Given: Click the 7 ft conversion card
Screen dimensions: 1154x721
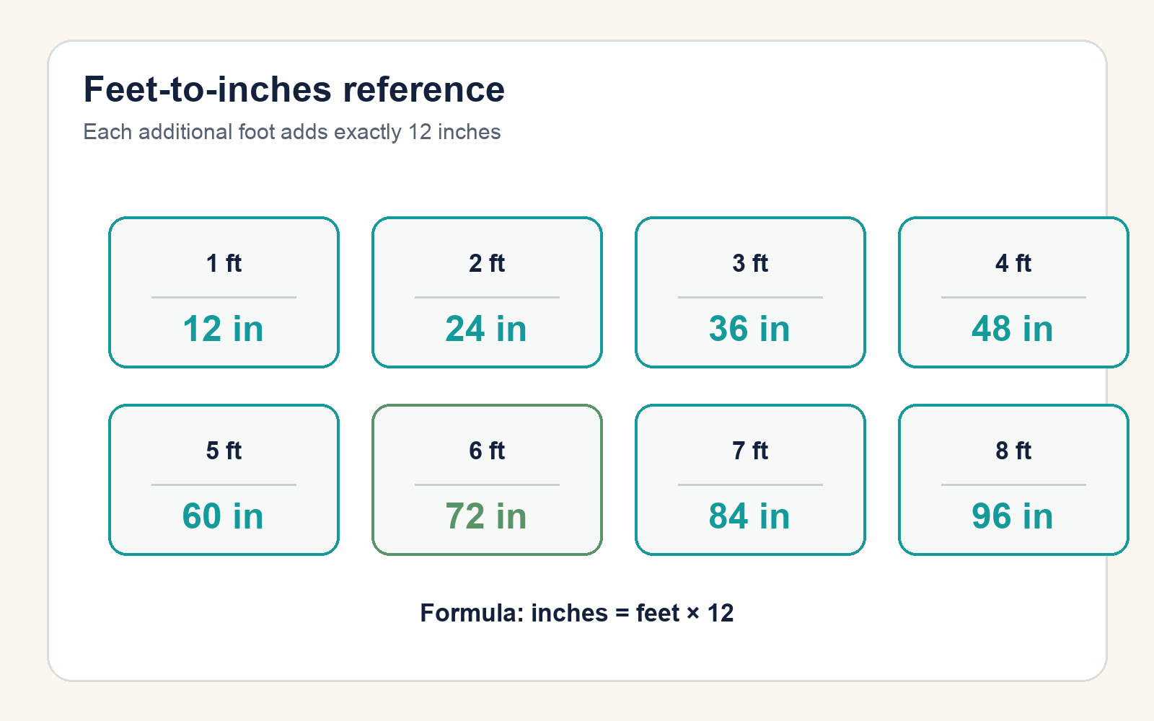Looking at the screenshot, I should (x=750, y=479).
